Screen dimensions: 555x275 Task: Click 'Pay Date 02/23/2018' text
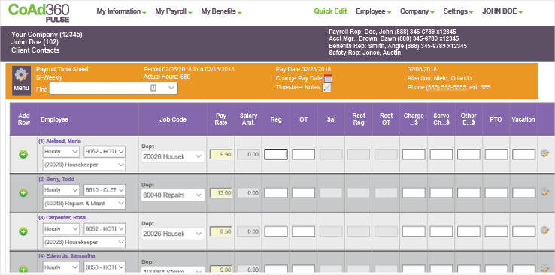303,69
